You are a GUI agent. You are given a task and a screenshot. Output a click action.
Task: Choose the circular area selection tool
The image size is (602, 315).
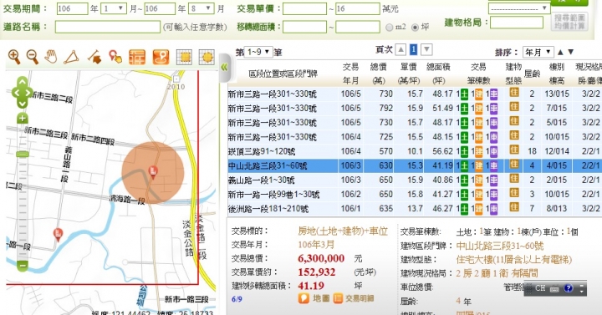(207, 57)
